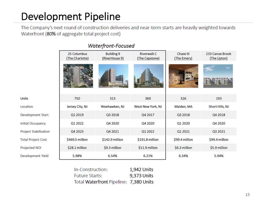Click the Chase III (The Emery) header

[183, 56]
